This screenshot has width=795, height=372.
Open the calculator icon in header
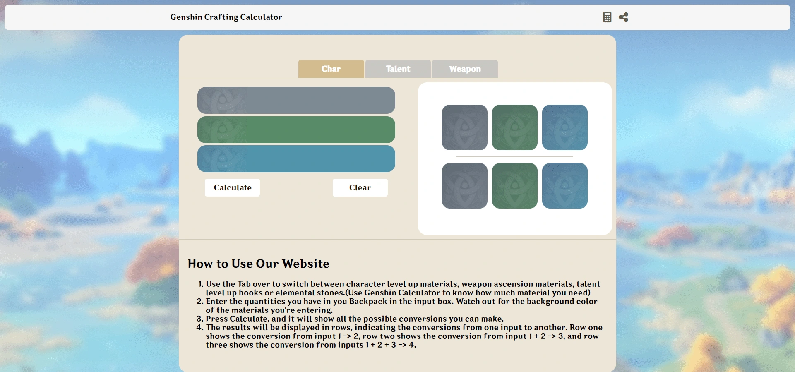pos(607,17)
